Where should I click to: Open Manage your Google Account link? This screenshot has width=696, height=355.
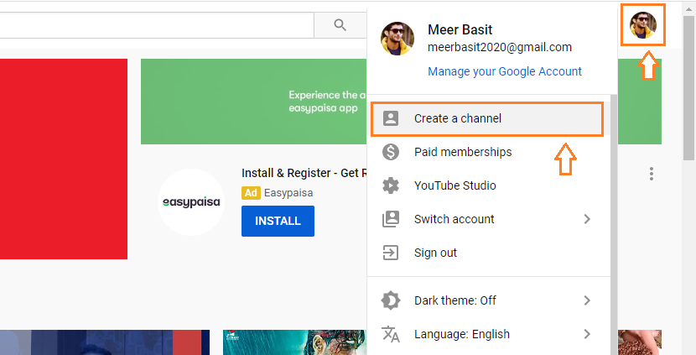(504, 71)
